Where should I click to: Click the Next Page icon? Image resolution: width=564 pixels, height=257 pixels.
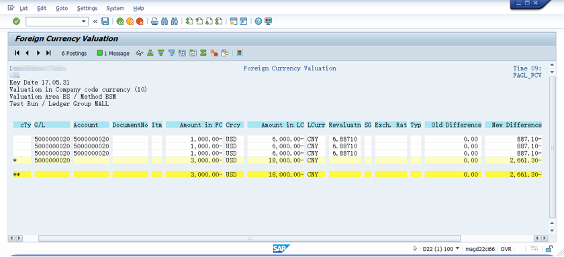[209, 21]
